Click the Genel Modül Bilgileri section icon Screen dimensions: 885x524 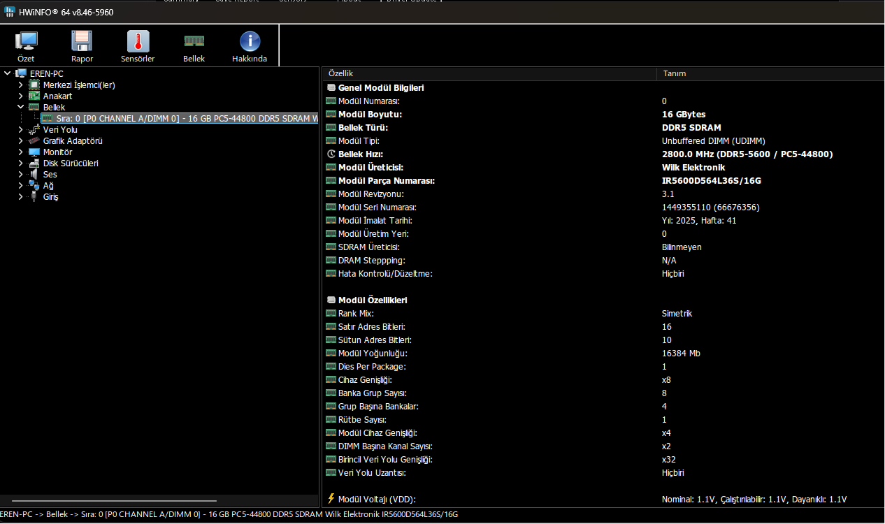[331, 87]
